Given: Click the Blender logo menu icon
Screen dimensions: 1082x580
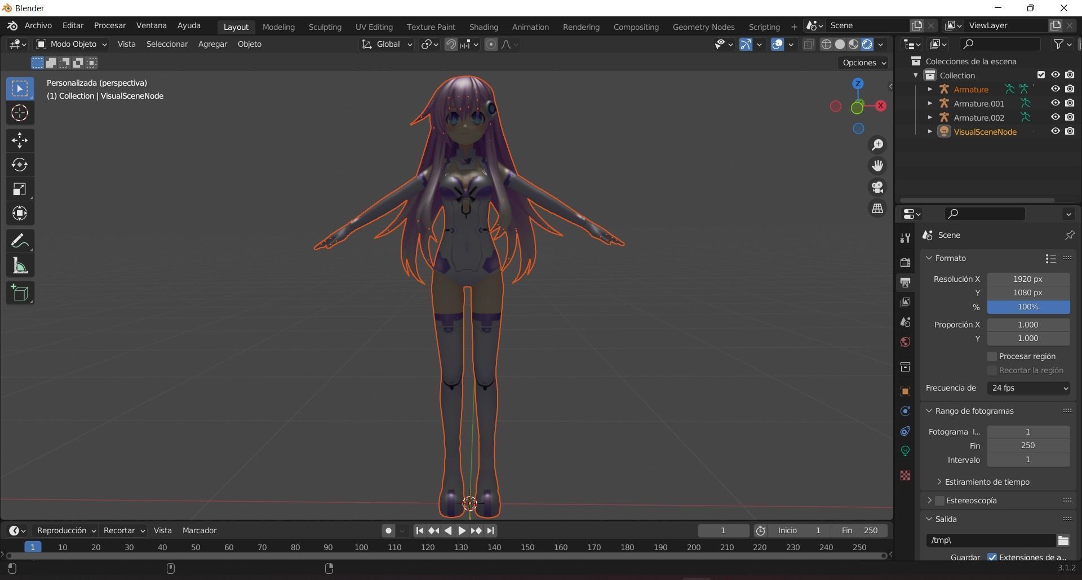Looking at the screenshot, I should 12,26.
